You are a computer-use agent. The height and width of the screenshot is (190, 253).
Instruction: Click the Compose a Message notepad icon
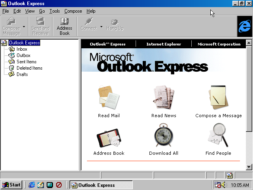pos(218,97)
